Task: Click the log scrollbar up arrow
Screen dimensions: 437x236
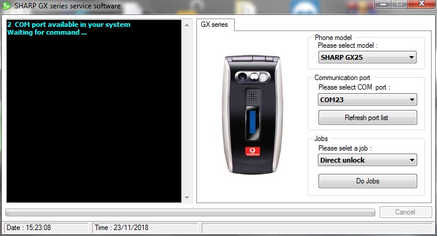Action: point(187,25)
